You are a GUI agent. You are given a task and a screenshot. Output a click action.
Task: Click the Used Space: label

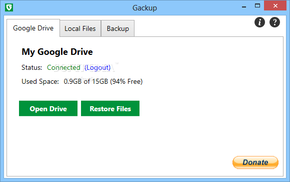[40, 81]
